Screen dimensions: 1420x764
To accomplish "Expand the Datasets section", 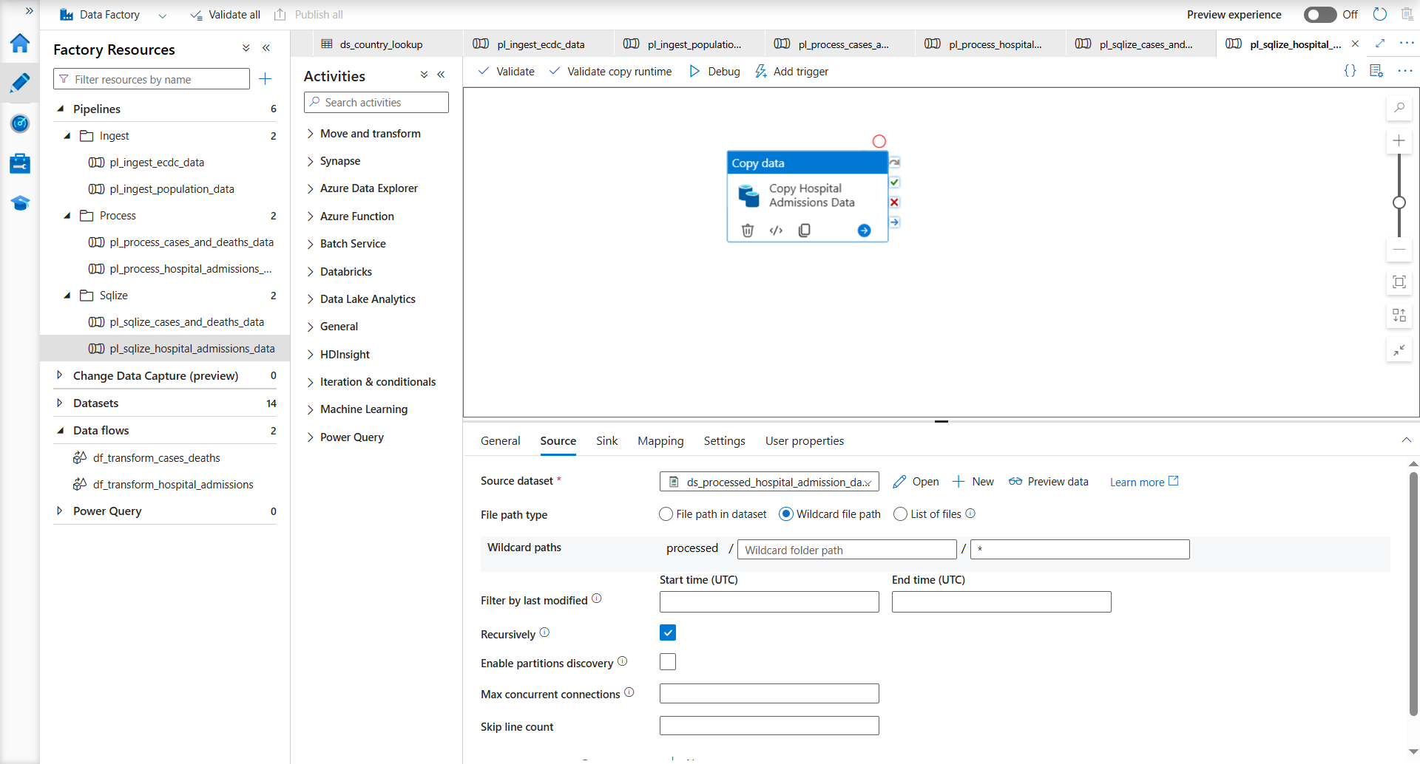I will 60,403.
